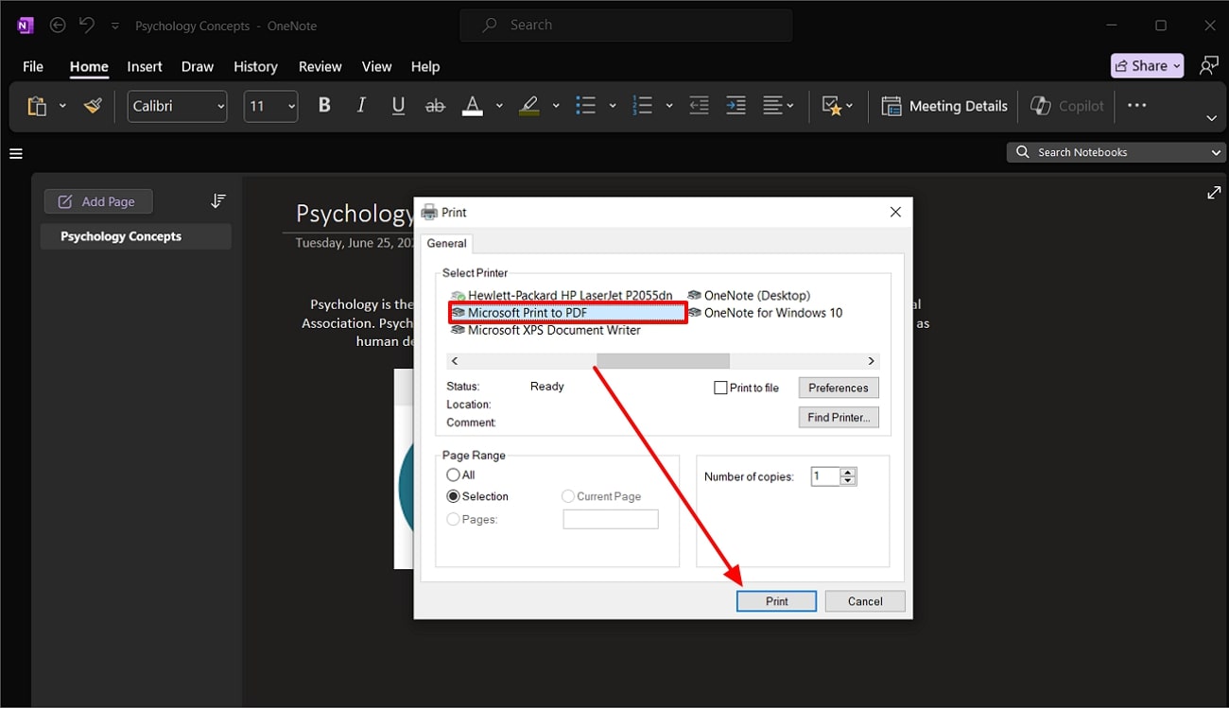This screenshot has width=1229, height=708.
Task: Click Add Page button
Action: [98, 201]
